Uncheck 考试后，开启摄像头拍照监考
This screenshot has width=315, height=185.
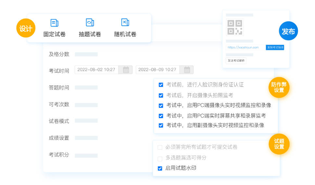tap(161, 95)
